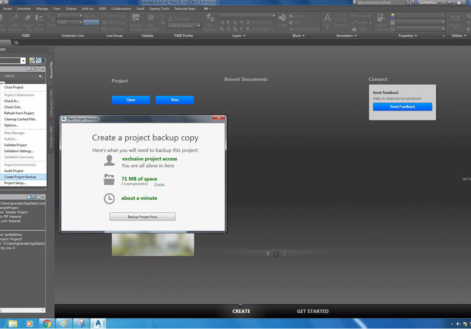Image resolution: width=471 pixels, height=329 pixels.
Task: Click the binoculars search icon in title bar
Action: [x=409, y=2]
